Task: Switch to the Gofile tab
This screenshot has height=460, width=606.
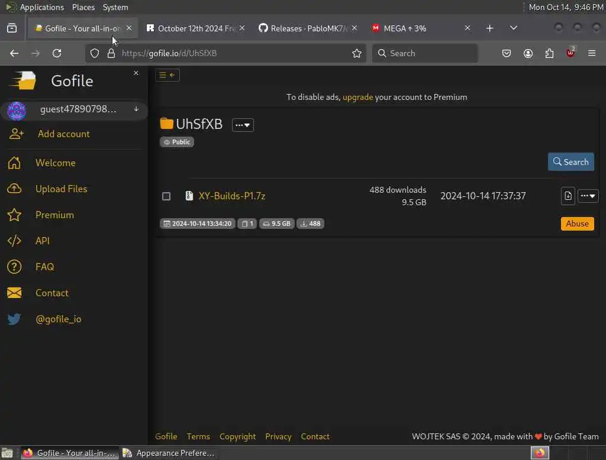Action: pyautogui.click(x=82, y=28)
